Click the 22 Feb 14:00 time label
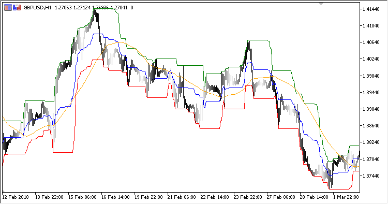The width and height of the screenshot is (388, 204). pyautogui.click(x=215, y=197)
